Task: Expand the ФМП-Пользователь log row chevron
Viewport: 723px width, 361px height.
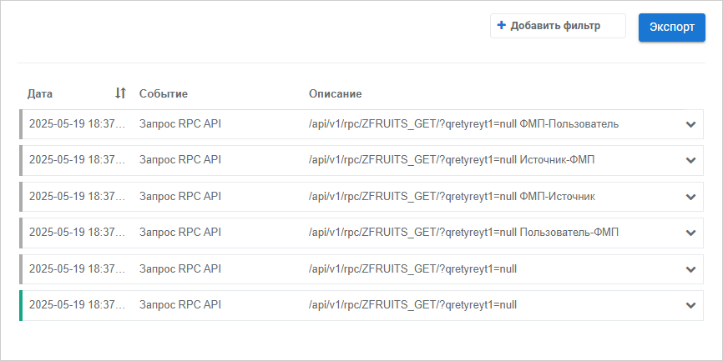Action: (690, 124)
